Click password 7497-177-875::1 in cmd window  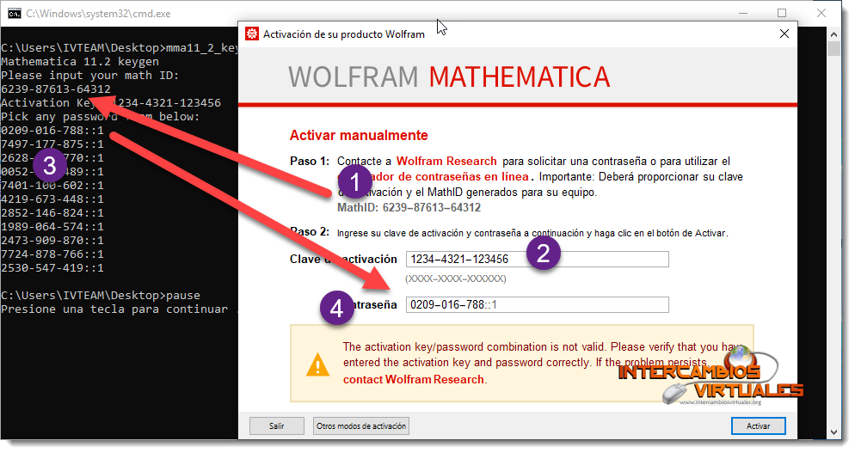[52, 144]
